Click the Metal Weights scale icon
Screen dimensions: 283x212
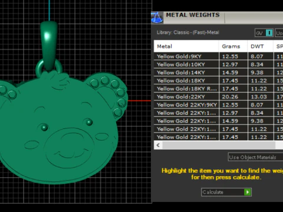(157, 18)
